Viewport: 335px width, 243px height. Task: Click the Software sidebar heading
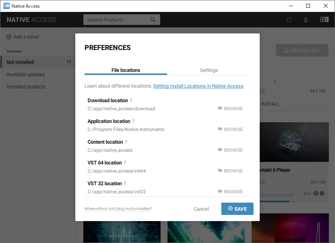[14, 52]
